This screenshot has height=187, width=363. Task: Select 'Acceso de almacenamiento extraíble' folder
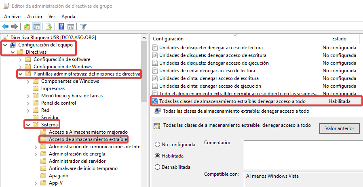point(88,139)
